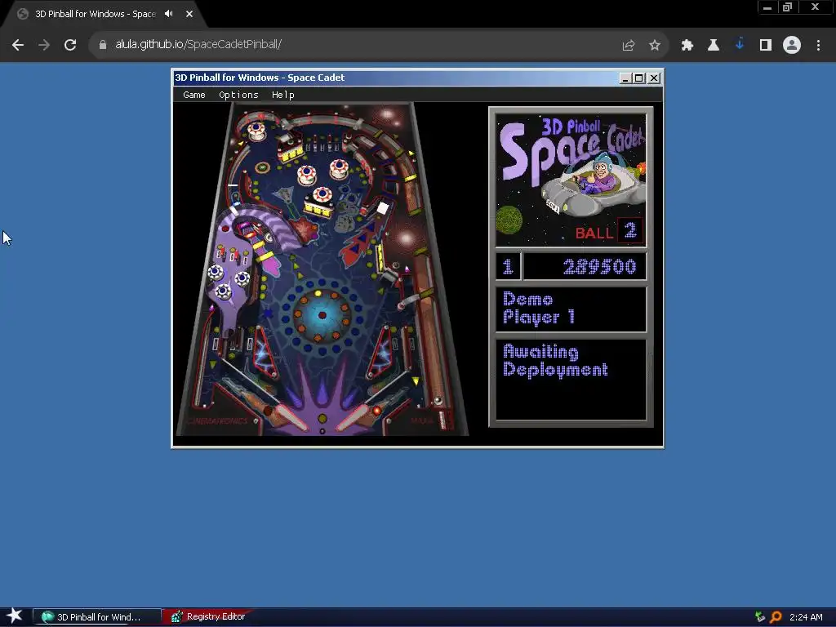Image resolution: width=836 pixels, height=627 pixels.
Task: Share this page via share icon
Action: coord(628,46)
